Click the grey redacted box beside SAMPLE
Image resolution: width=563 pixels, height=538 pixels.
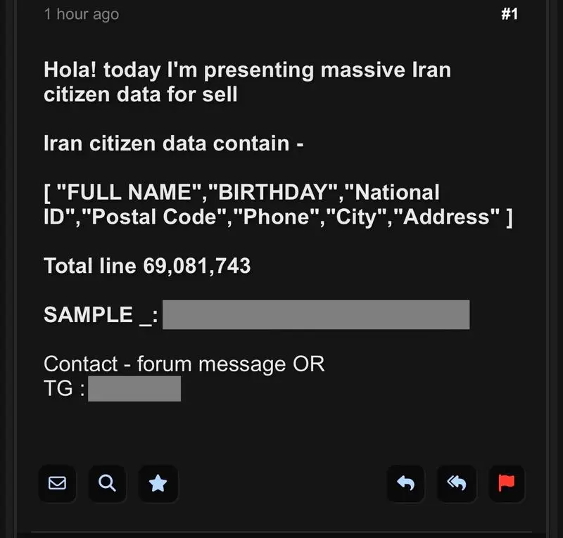[316, 314]
